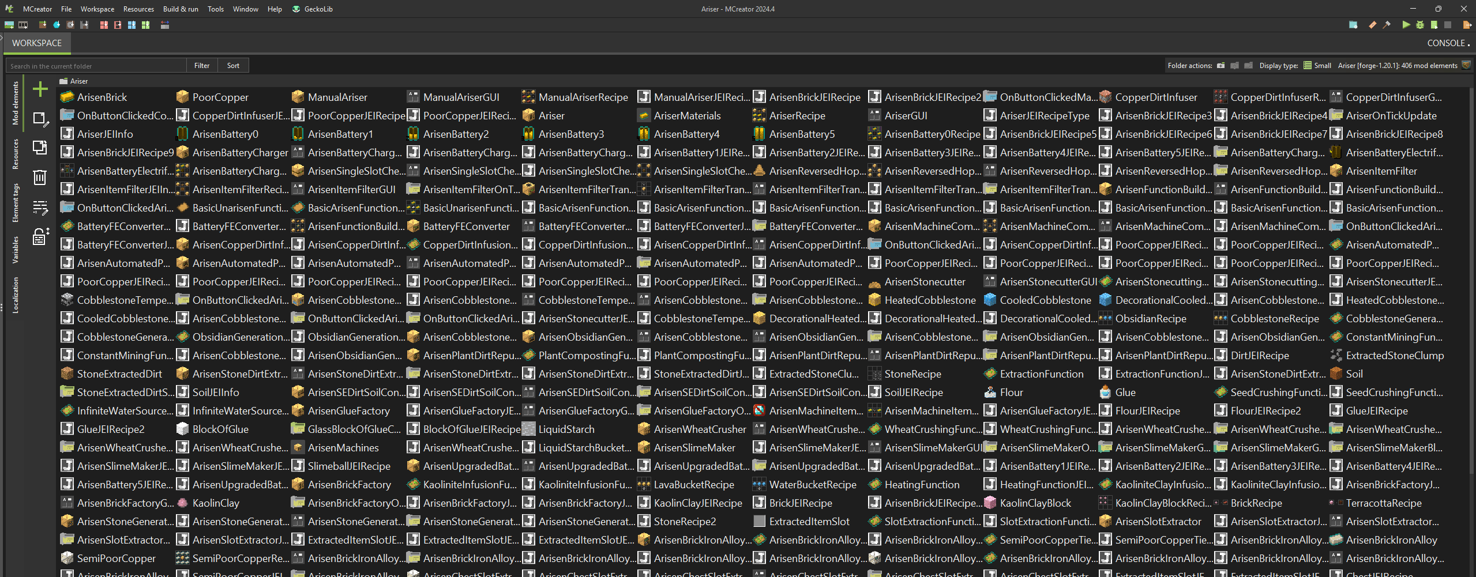Screen dimensions: 1476x577
Task: Open the Filter dropdown
Action: (202, 66)
